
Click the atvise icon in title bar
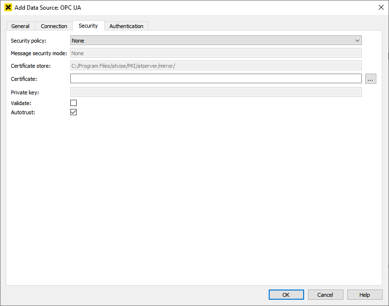[x=8, y=8]
